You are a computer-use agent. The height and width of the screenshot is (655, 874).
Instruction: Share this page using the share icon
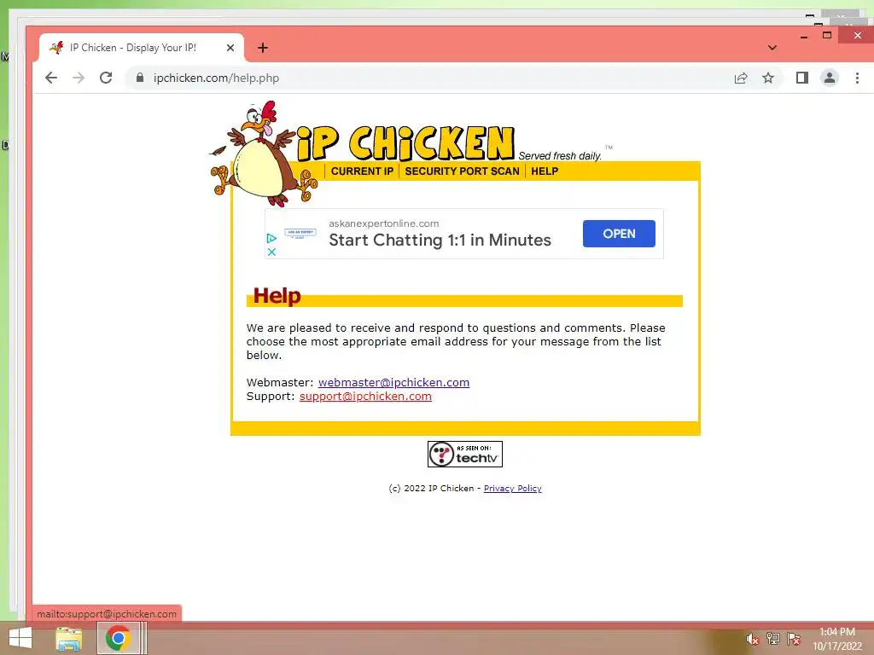point(741,78)
